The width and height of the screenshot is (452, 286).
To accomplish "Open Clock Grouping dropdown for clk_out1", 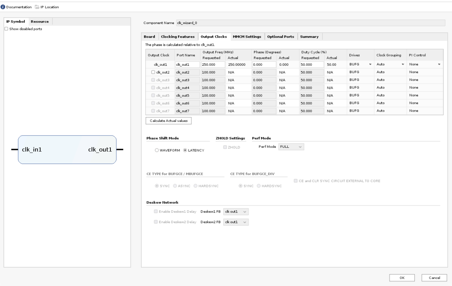I will tap(390, 64).
